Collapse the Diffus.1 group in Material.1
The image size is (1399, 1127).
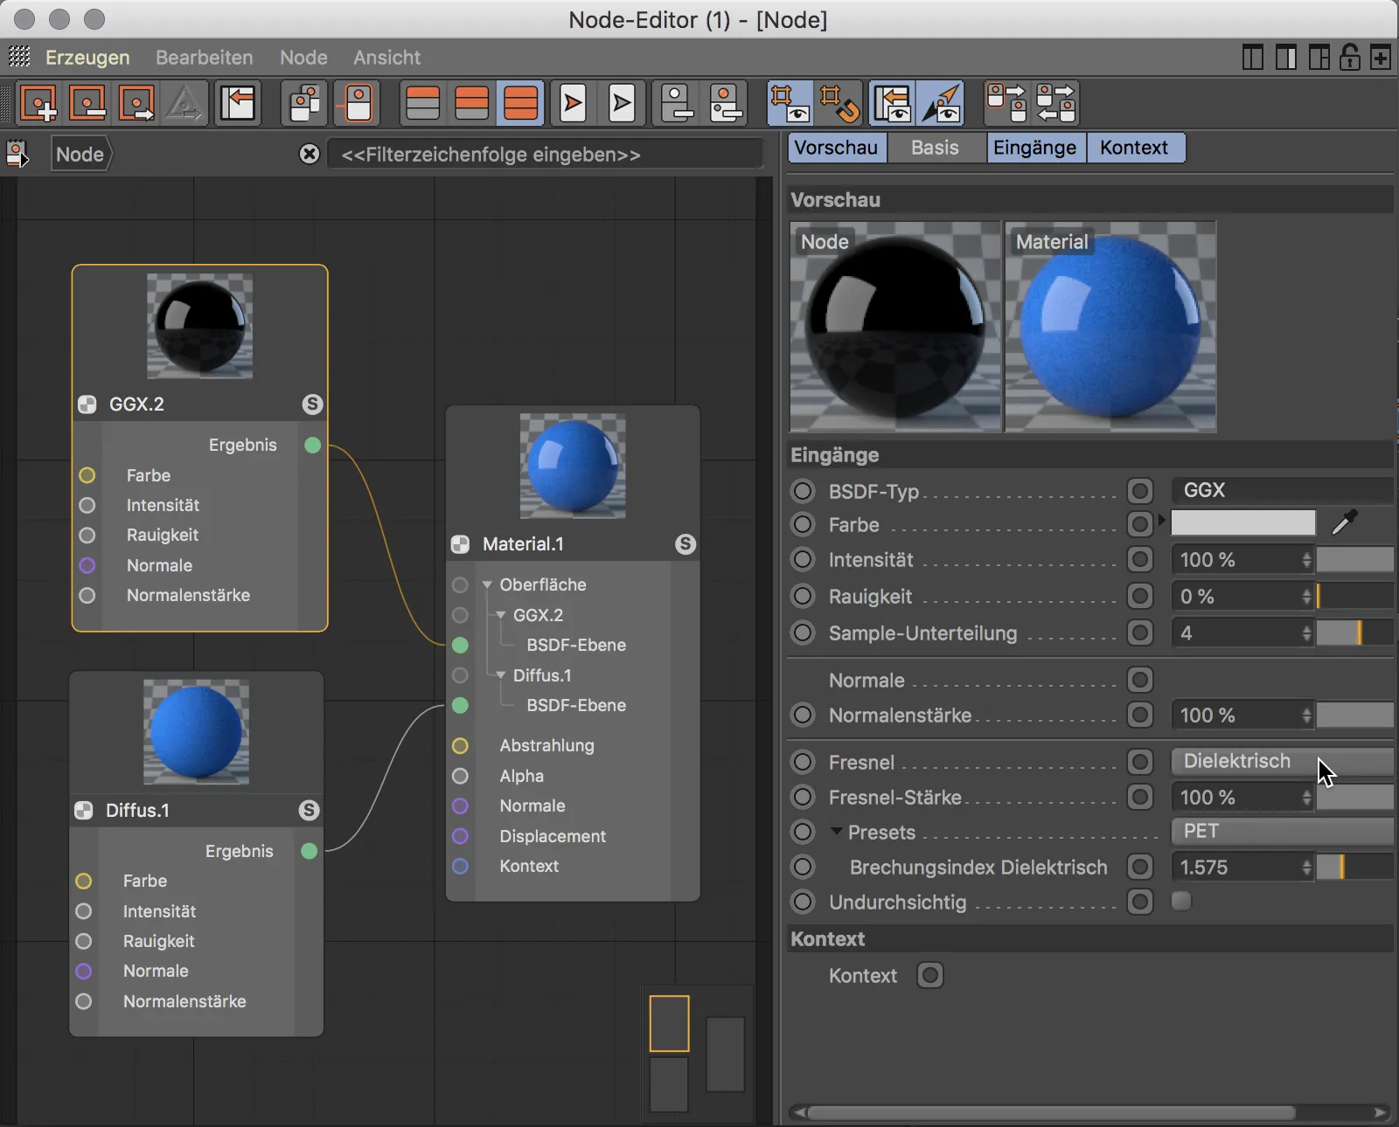coord(501,675)
